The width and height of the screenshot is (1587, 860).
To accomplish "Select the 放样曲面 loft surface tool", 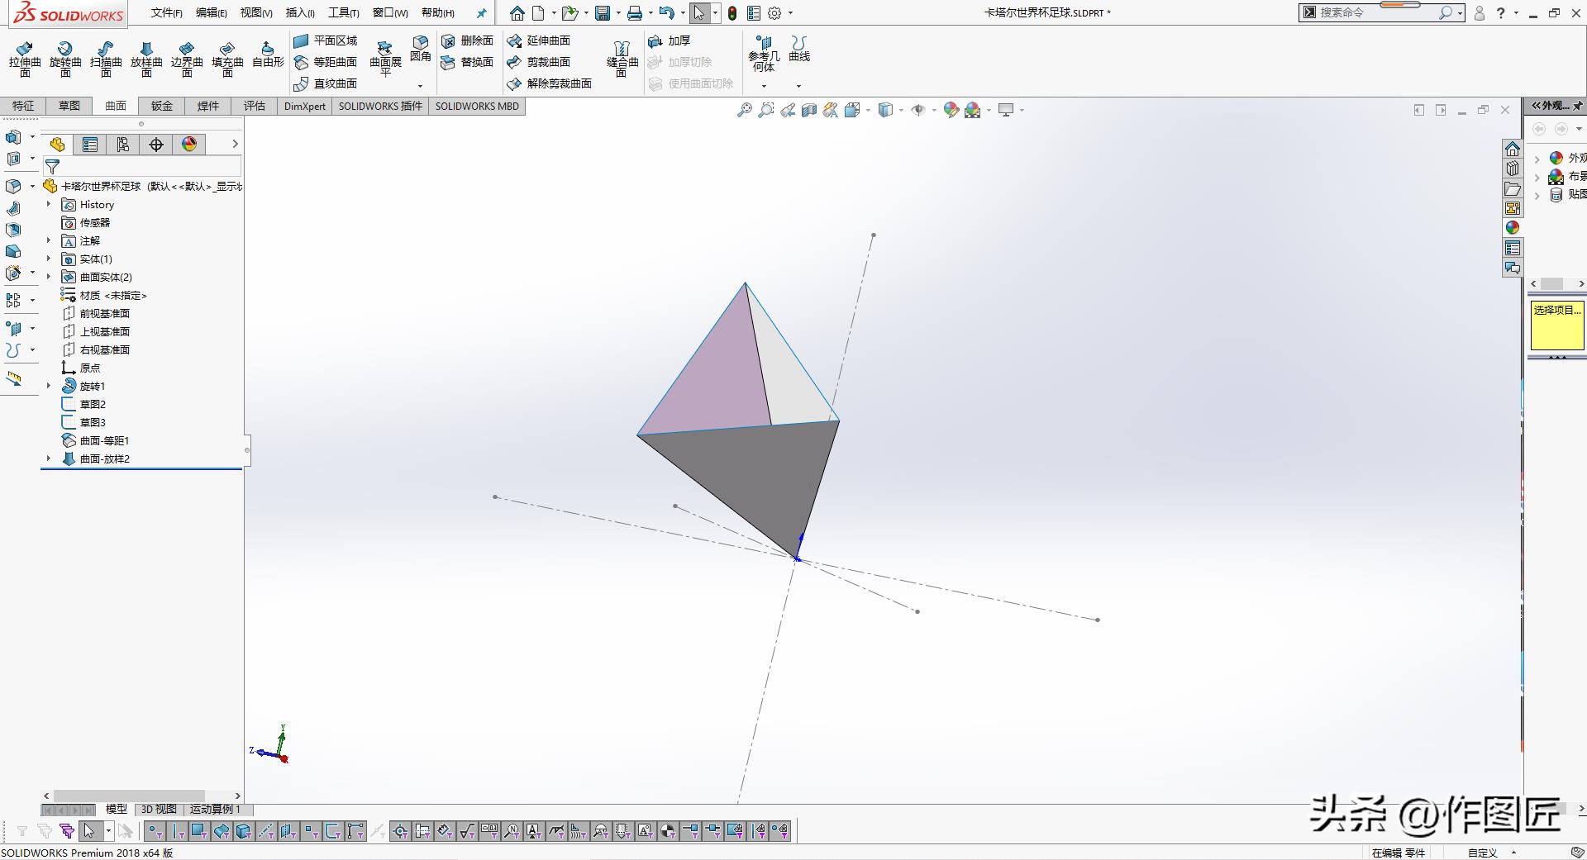I will tap(146, 58).
